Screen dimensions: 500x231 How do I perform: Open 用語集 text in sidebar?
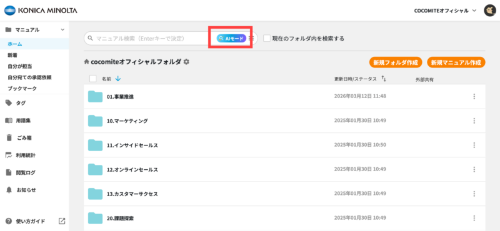click(23, 120)
